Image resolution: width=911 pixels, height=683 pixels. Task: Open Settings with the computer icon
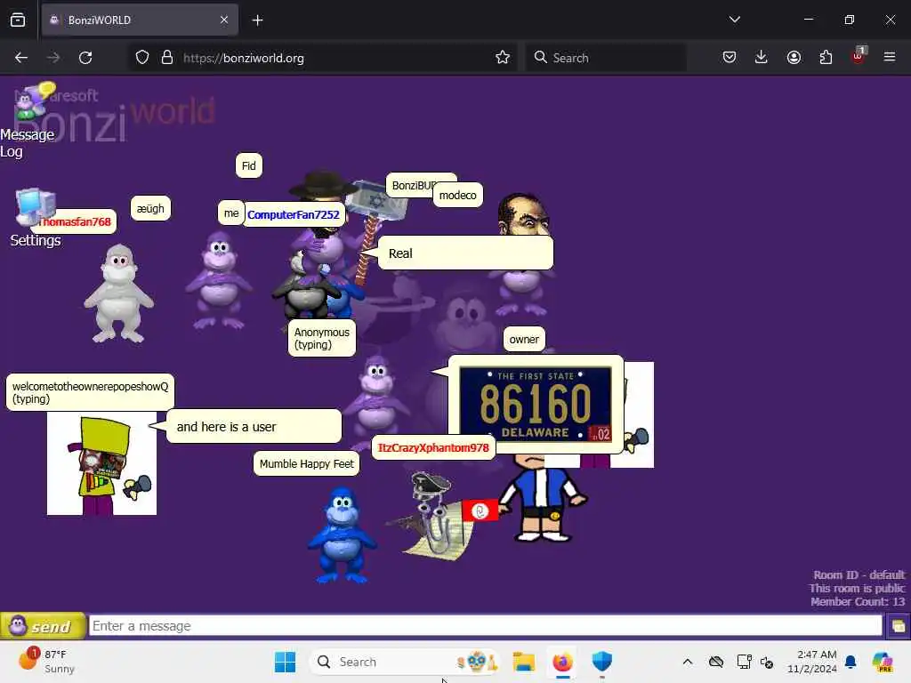tap(35, 218)
